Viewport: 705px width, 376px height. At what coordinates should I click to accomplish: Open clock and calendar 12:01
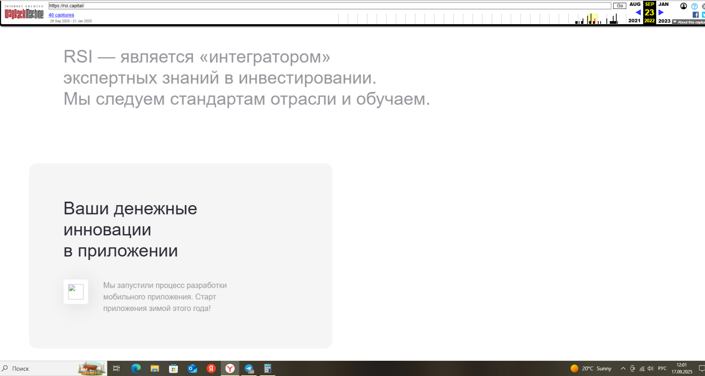click(x=682, y=369)
